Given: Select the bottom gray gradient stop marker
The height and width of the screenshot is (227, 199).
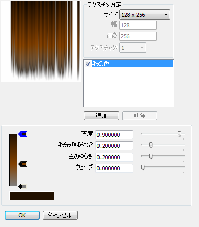Looking at the screenshot, I should (23, 186).
